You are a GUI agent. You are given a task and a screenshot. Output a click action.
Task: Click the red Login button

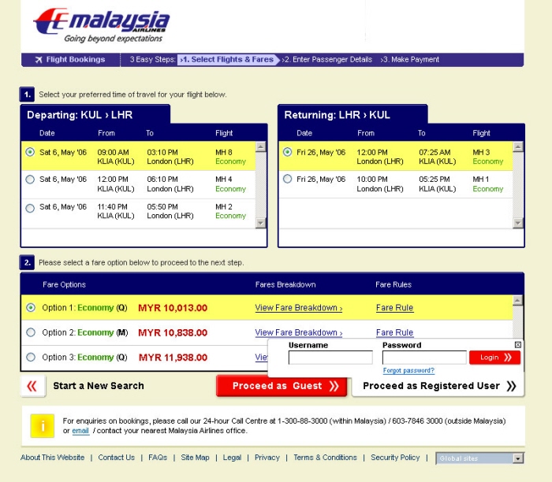point(494,358)
